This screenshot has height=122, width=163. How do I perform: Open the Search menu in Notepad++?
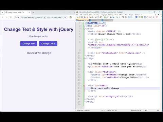coord(86,15)
